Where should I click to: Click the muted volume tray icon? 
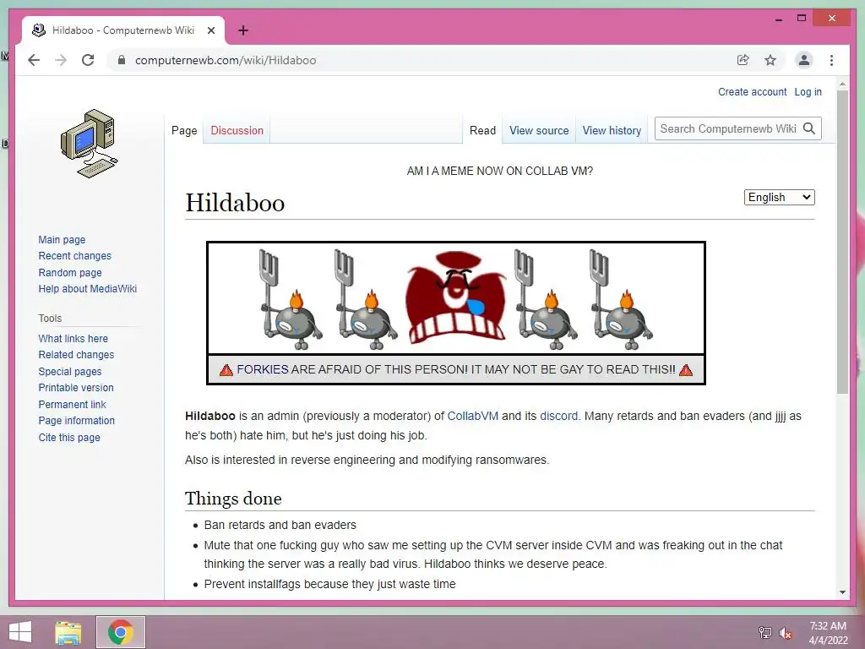[786, 633]
